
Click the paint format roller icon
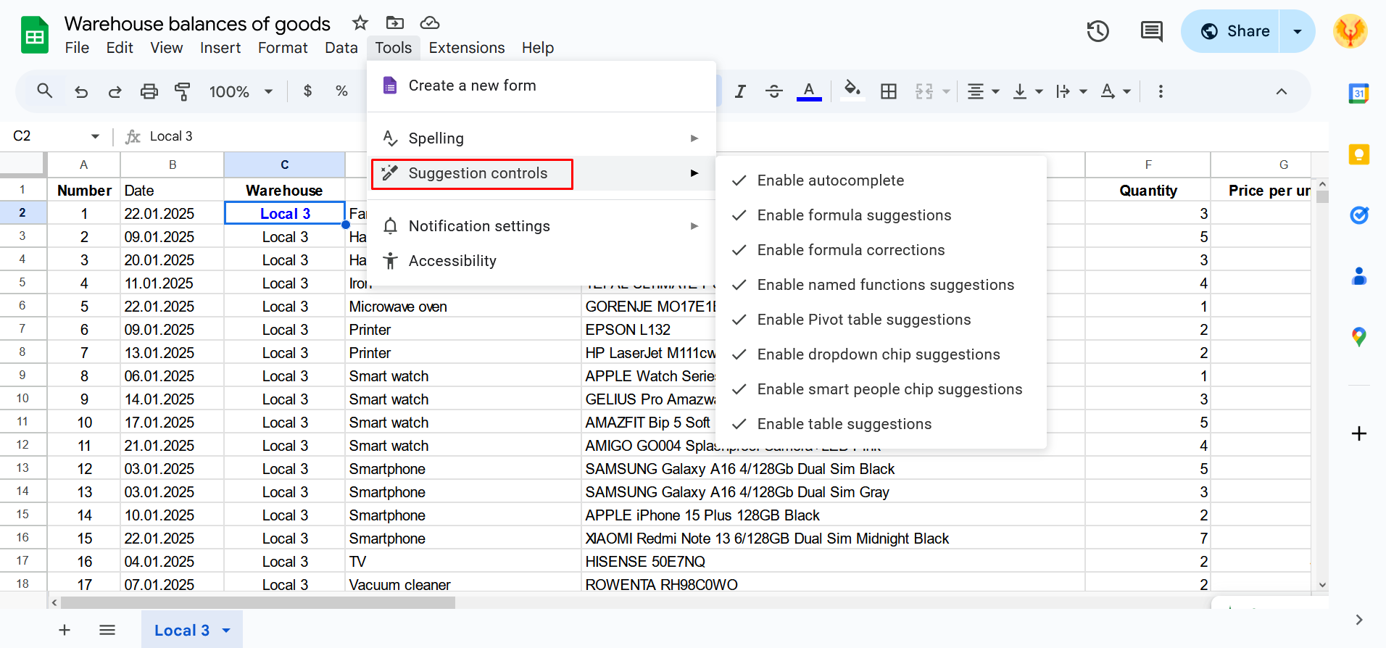(183, 91)
